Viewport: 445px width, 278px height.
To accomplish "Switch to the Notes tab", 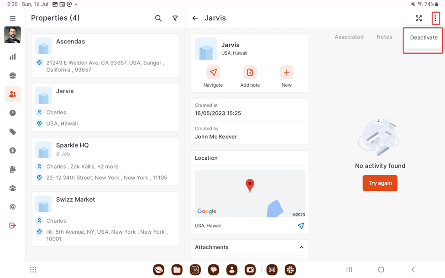I will tap(384, 37).
